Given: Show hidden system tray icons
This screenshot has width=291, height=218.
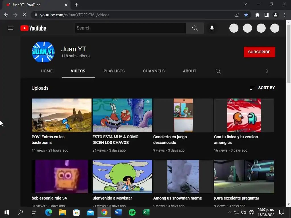Looking at the screenshot, I should [x=230, y=212].
